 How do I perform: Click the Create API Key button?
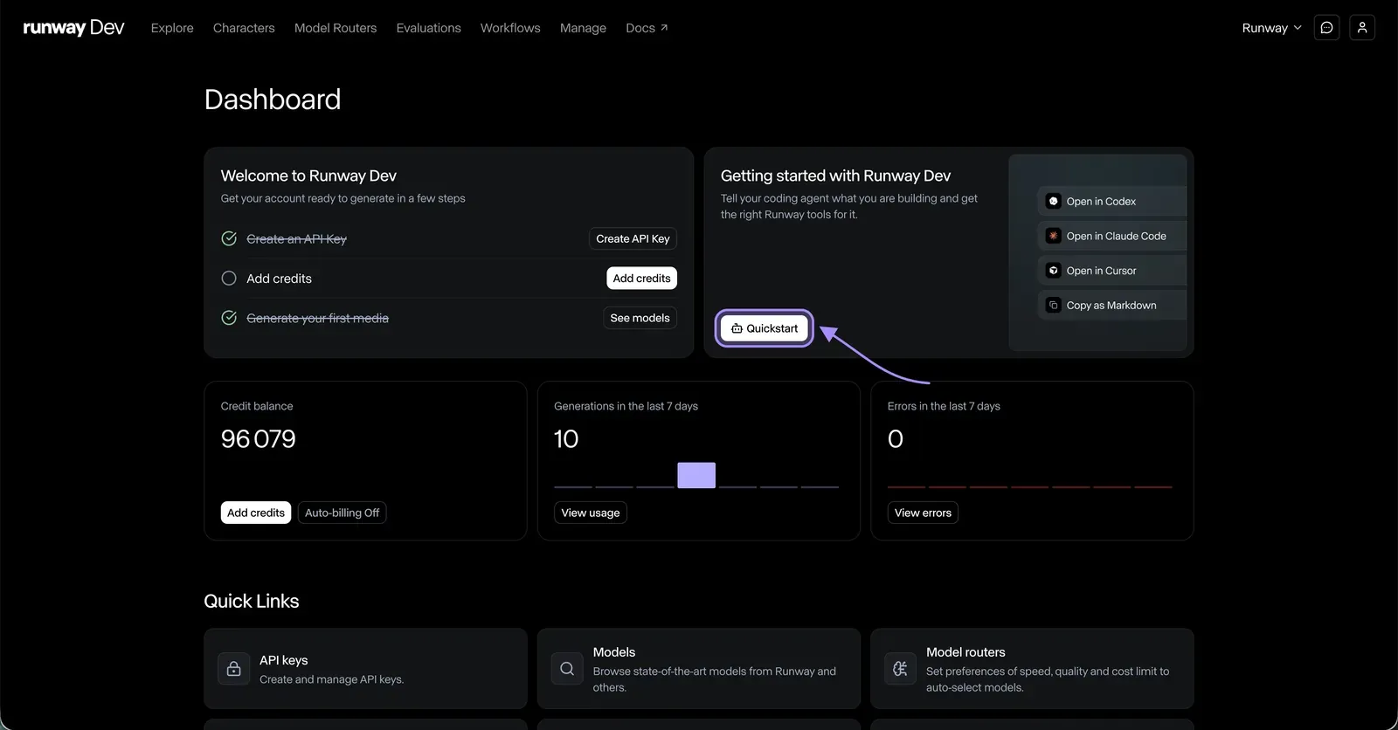633,238
